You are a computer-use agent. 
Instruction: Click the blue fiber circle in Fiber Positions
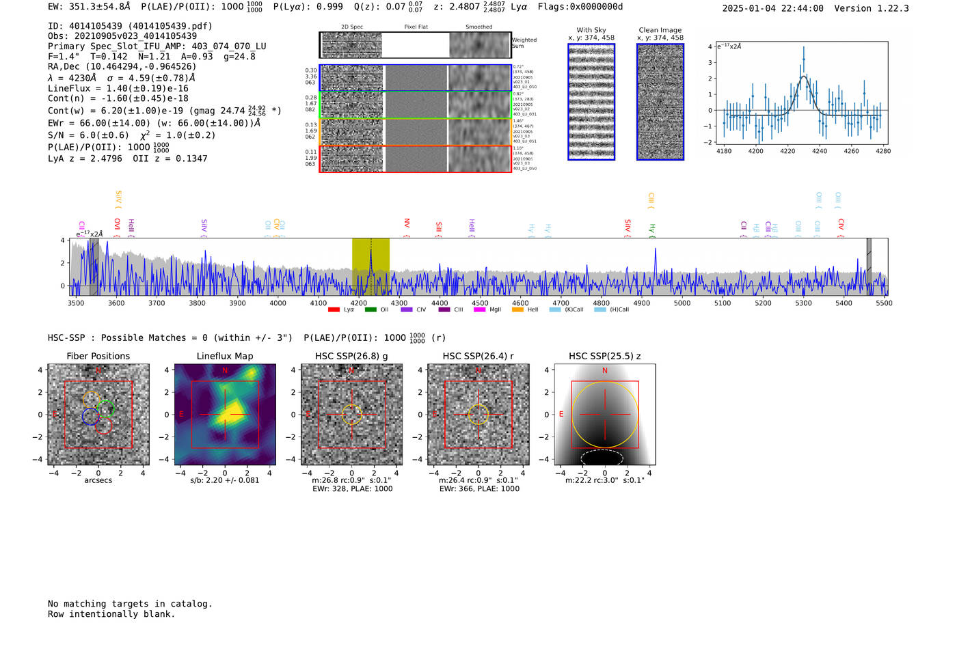pos(90,416)
